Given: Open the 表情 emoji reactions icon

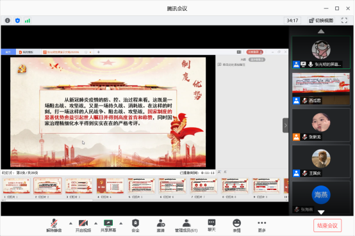Looking at the screenshot, I should point(236,225).
